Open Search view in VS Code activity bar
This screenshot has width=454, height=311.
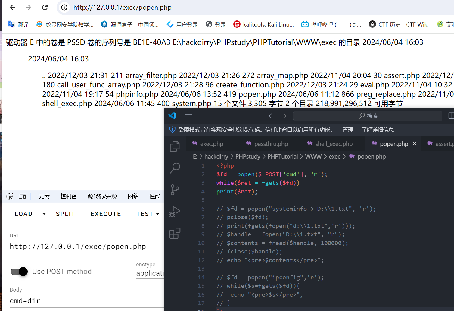point(175,168)
